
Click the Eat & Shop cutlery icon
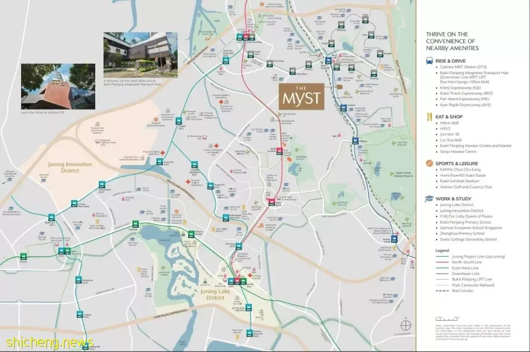(429, 117)
